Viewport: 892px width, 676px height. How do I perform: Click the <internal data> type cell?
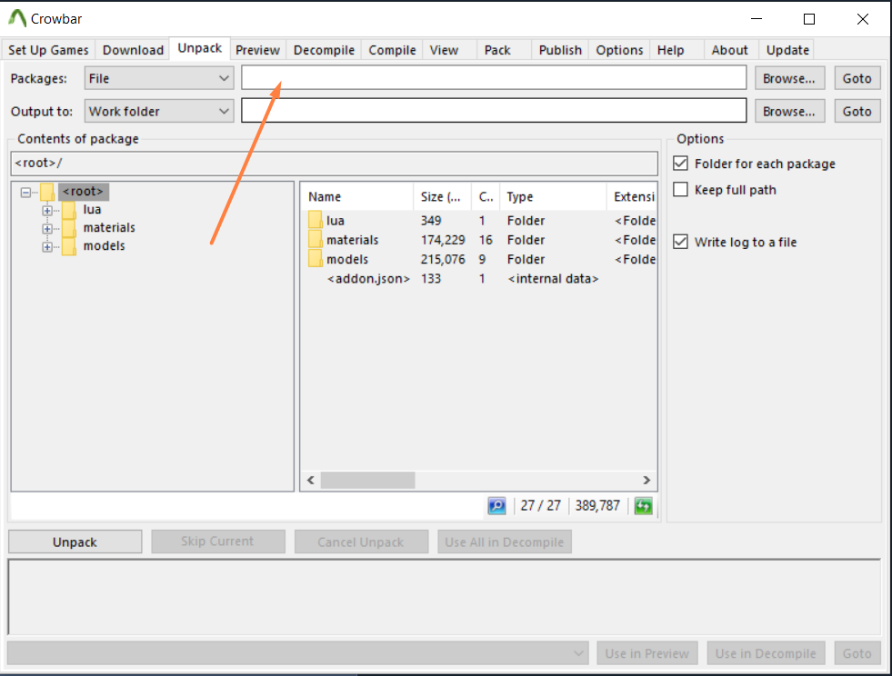[x=553, y=279]
